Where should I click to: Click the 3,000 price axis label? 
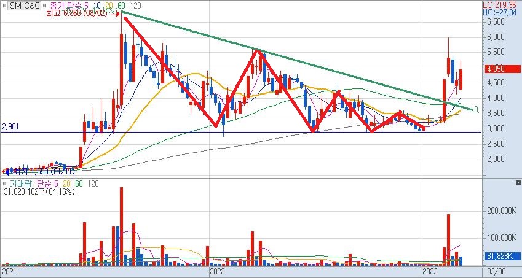(x=495, y=128)
